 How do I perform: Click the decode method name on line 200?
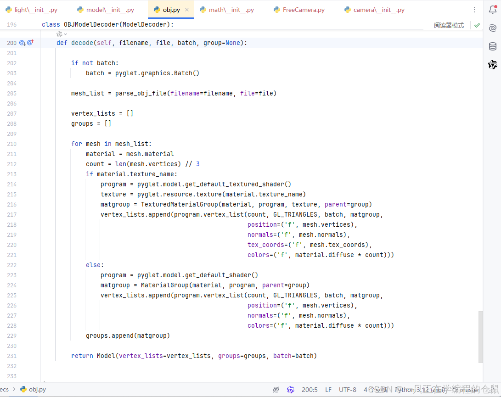pos(82,43)
